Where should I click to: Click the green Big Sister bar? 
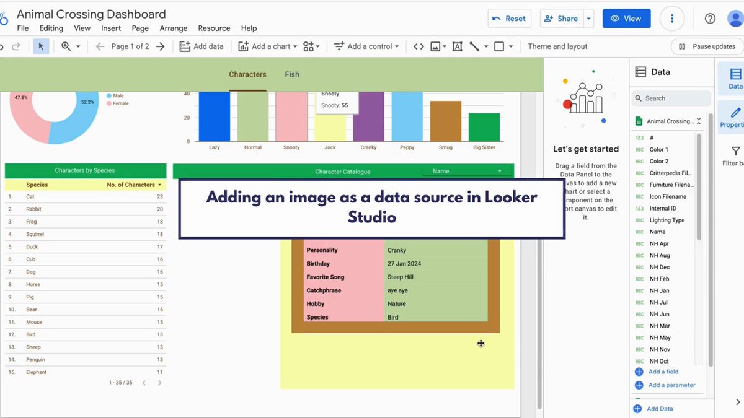pyautogui.click(x=484, y=128)
